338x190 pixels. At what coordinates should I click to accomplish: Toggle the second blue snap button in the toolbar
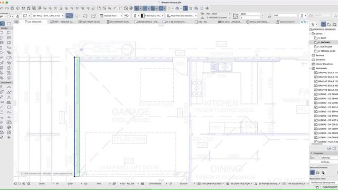click(x=145, y=8)
